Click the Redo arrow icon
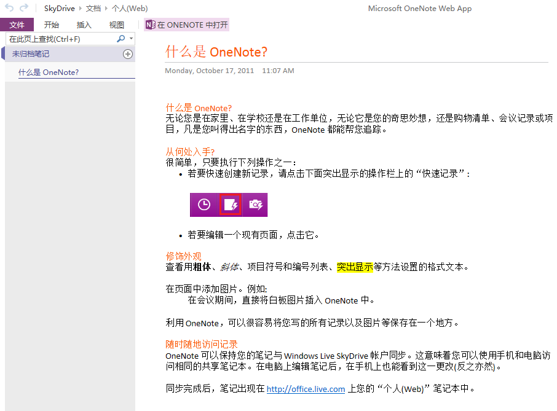 pyautogui.click(x=24, y=8)
